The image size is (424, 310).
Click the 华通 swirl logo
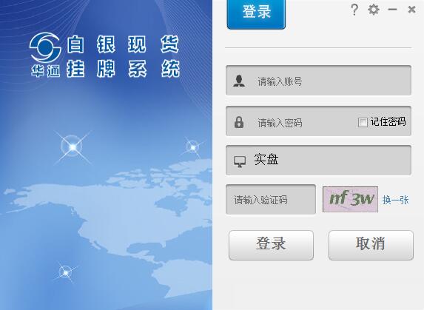coord(45,48)
